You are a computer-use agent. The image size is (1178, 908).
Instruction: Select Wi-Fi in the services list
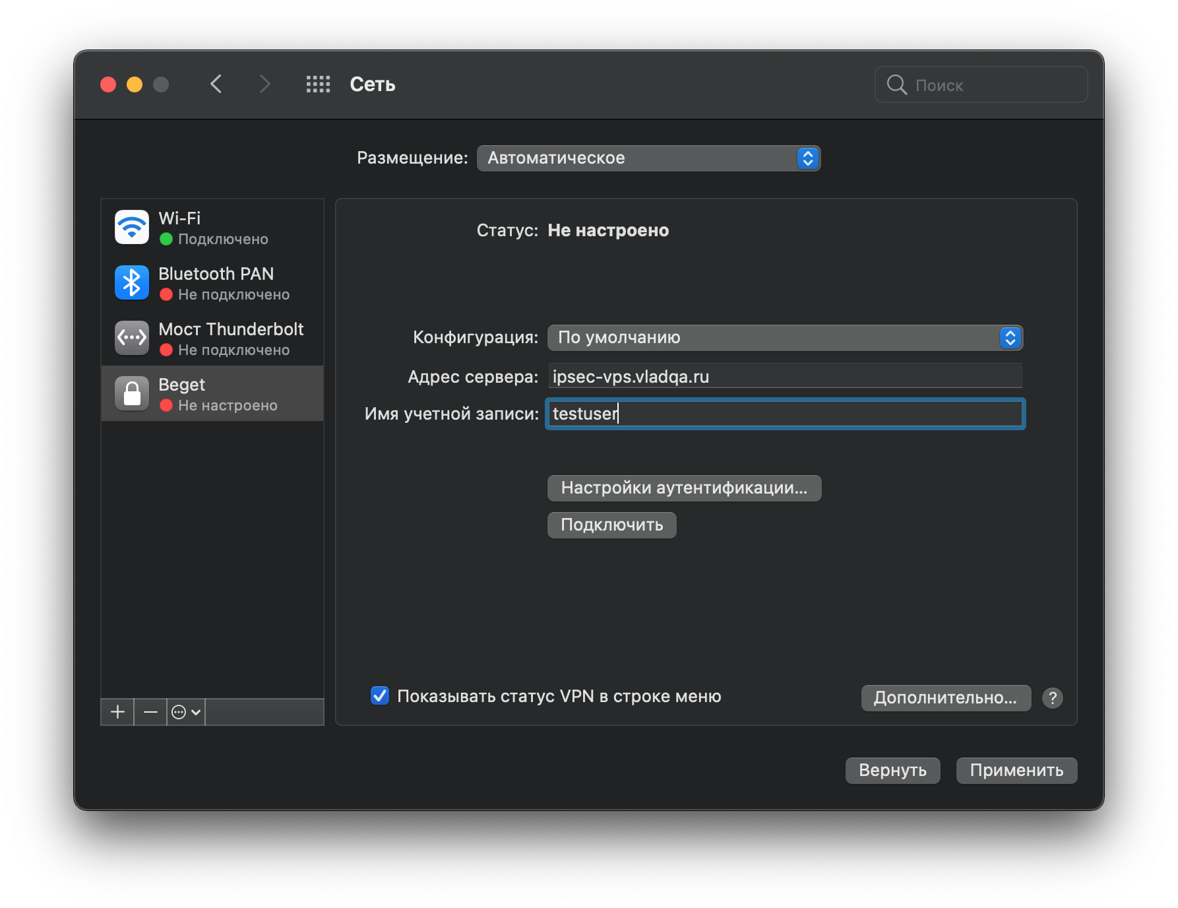click(x=212, y=227)
